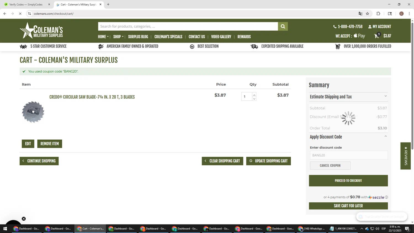Click Update Shopping Cart button

point(269,161)
